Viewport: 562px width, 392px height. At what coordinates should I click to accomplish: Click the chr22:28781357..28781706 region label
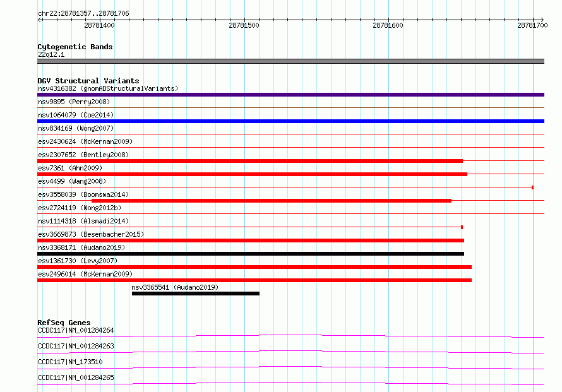(x=83, y=14)
